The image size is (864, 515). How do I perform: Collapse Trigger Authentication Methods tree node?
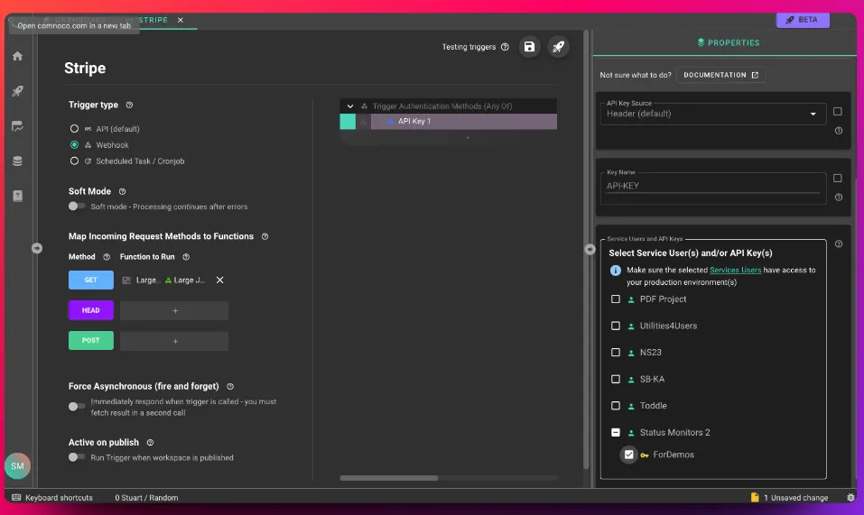coord(350,106)
